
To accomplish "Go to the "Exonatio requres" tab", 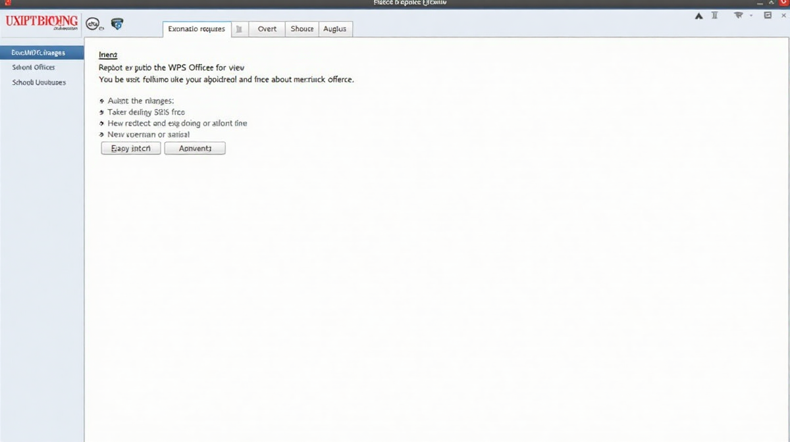I will click(196, 29).
